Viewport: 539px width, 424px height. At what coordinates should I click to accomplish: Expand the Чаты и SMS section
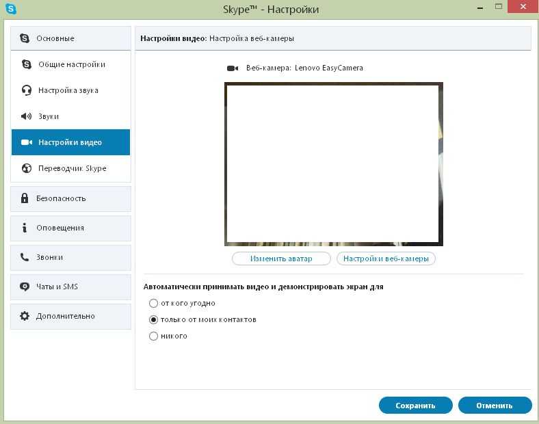[x=71, y=287]
